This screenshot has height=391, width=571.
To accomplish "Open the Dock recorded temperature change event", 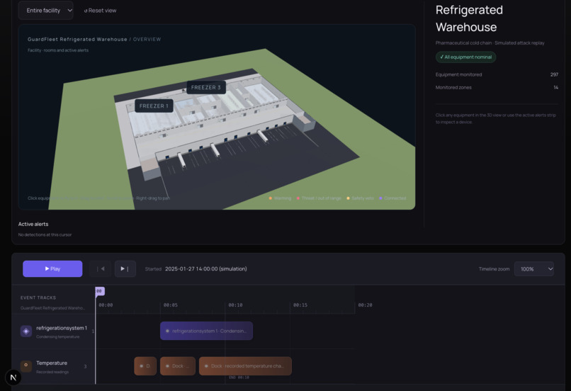I will 245,366.
